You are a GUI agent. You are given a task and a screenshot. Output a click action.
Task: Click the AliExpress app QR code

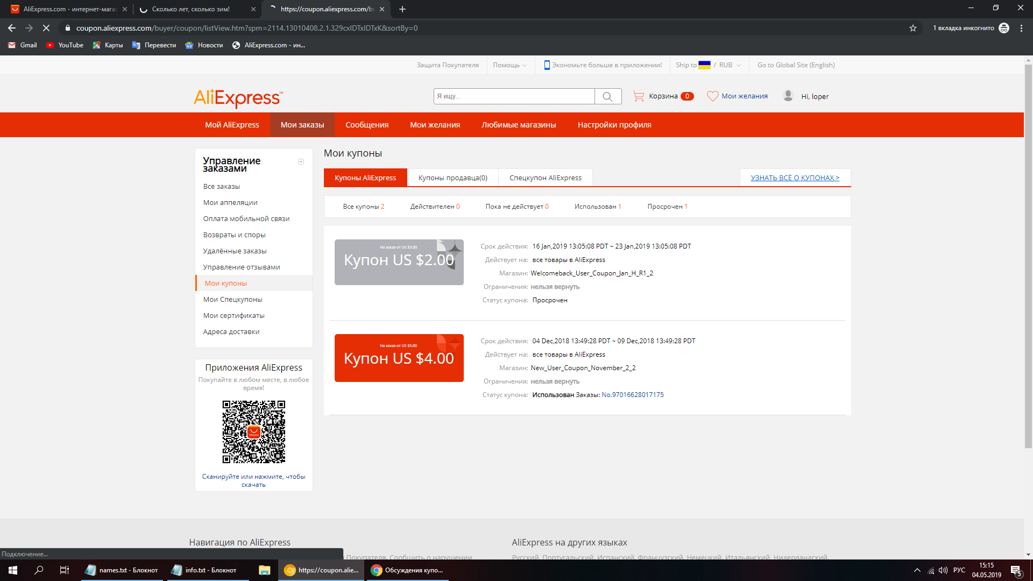click(254, 432)
